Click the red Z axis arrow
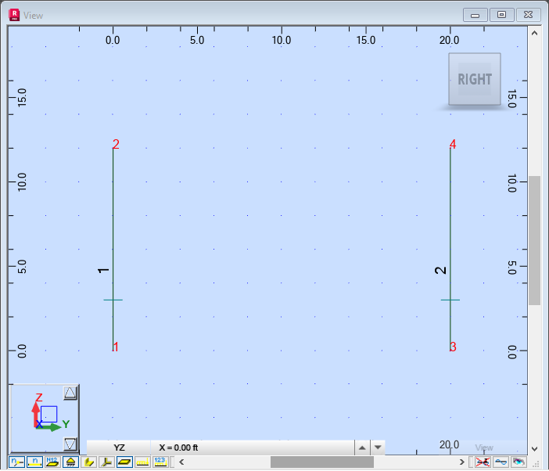 [x=36, y=414]
